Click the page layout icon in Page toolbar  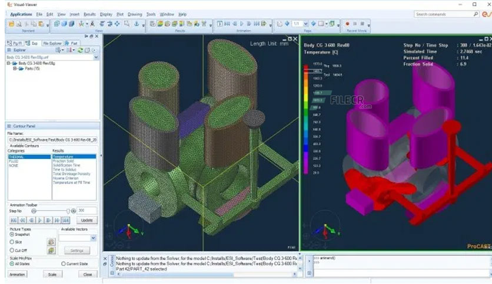click(321, 24)
